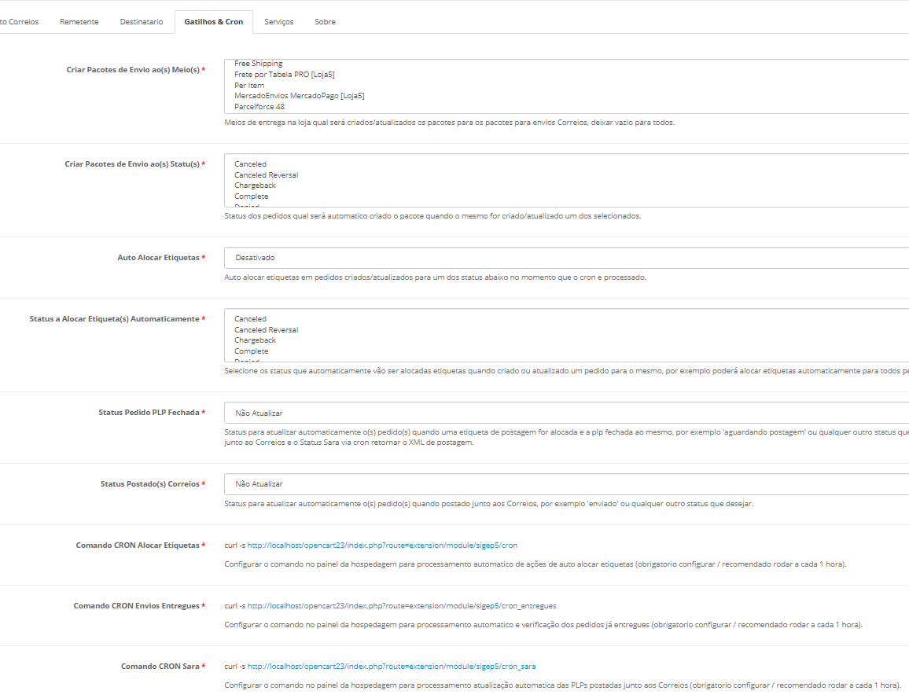Select Complete in Criar Pacotes status list
The width and height of the screenshot is (909, 698).
coord(251,197)
